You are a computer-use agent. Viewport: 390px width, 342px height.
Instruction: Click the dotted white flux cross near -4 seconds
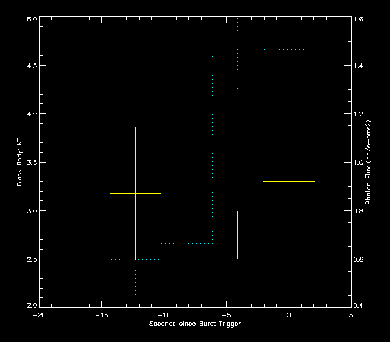238,53
